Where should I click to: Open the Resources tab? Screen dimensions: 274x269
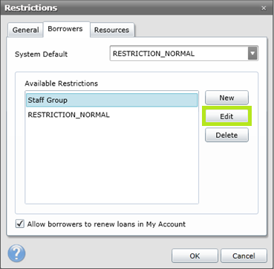[111, 30]
